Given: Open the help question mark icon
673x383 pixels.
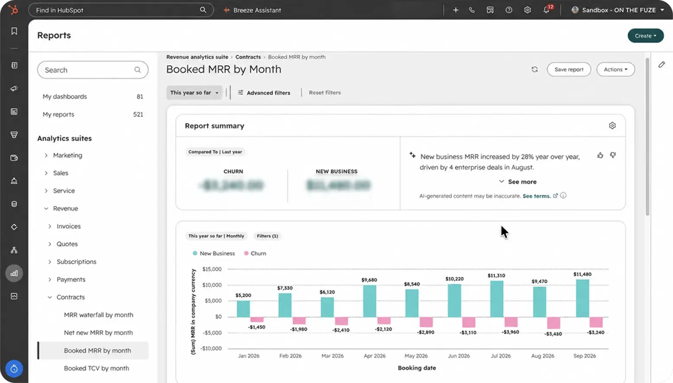Looking at the screenshot, I should pyautogui.click(x=508, y=10).
